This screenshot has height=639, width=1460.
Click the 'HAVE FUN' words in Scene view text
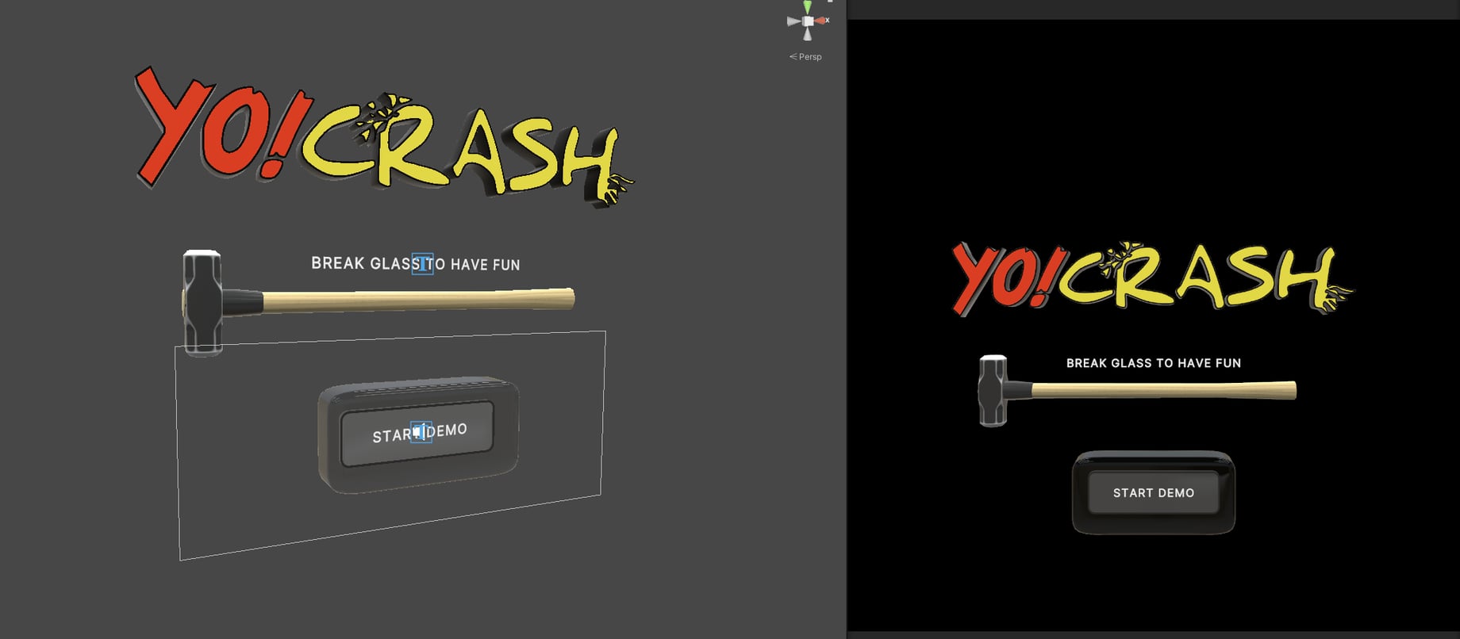485,265
